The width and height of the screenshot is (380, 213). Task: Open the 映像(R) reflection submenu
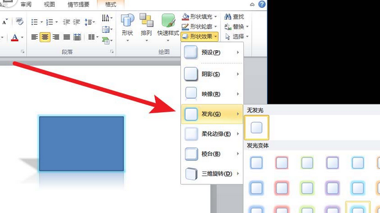coord(212,94)
